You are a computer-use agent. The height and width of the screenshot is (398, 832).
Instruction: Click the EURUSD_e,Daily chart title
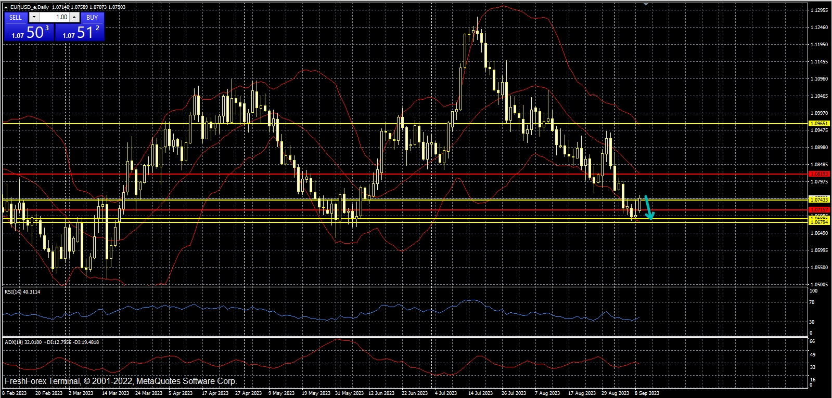tap(30, 7)
